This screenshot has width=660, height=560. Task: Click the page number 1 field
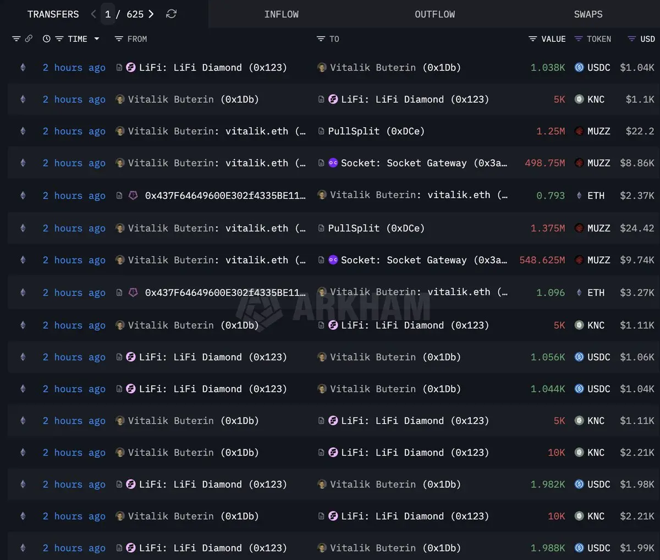(x=108, y=14)
